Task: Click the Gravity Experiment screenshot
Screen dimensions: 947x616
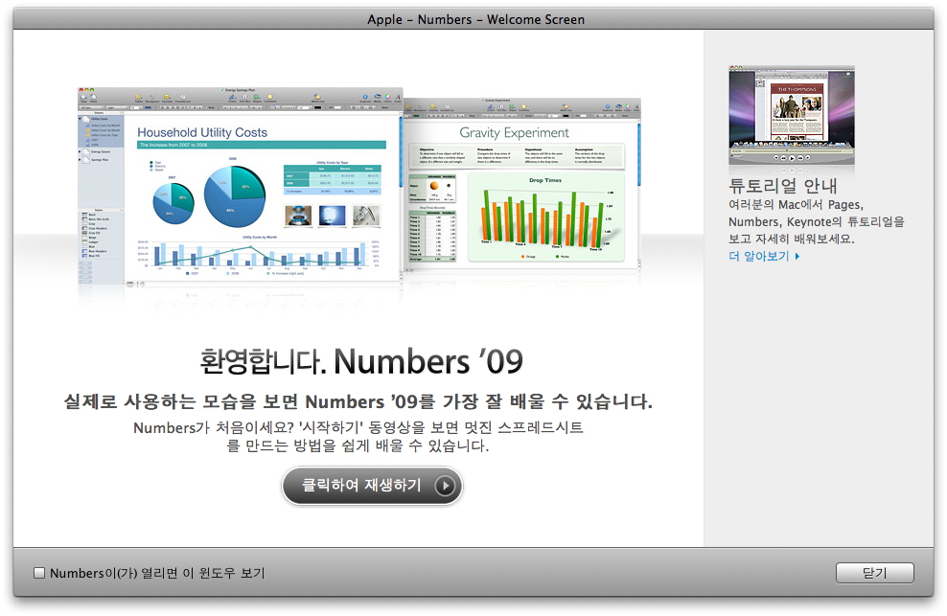Action: [521, 184]
